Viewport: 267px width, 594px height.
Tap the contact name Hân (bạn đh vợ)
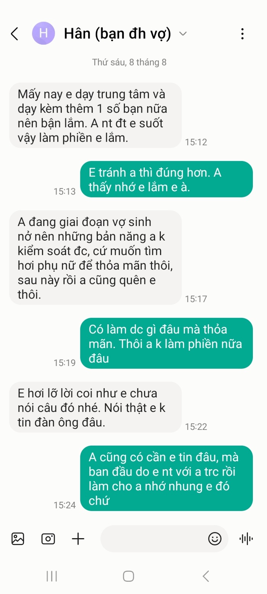click(117, 34)
